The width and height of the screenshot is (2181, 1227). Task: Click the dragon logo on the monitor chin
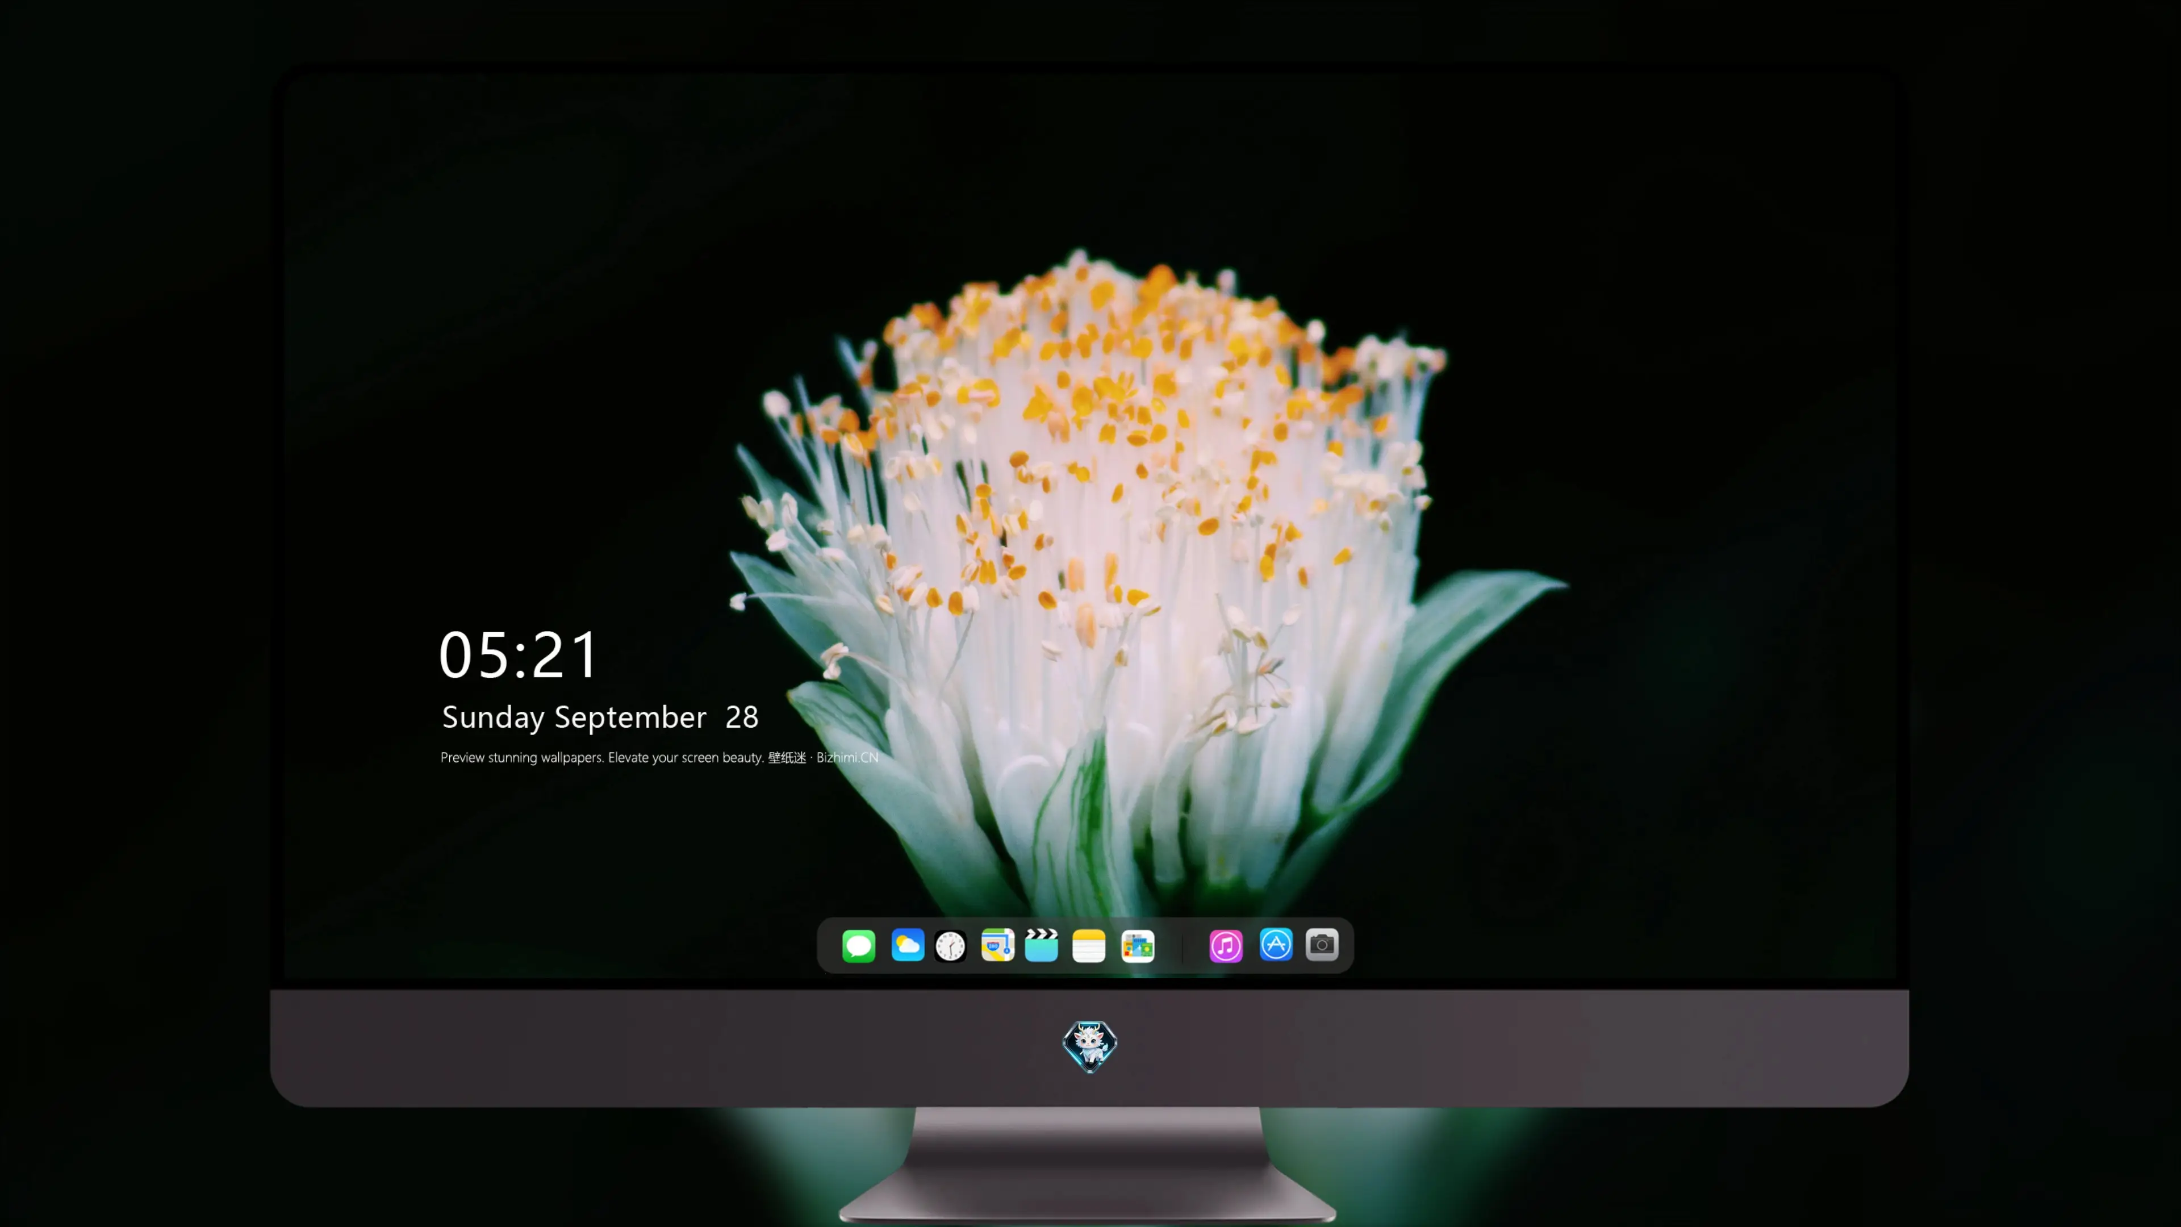(x=1090, y=1046)
